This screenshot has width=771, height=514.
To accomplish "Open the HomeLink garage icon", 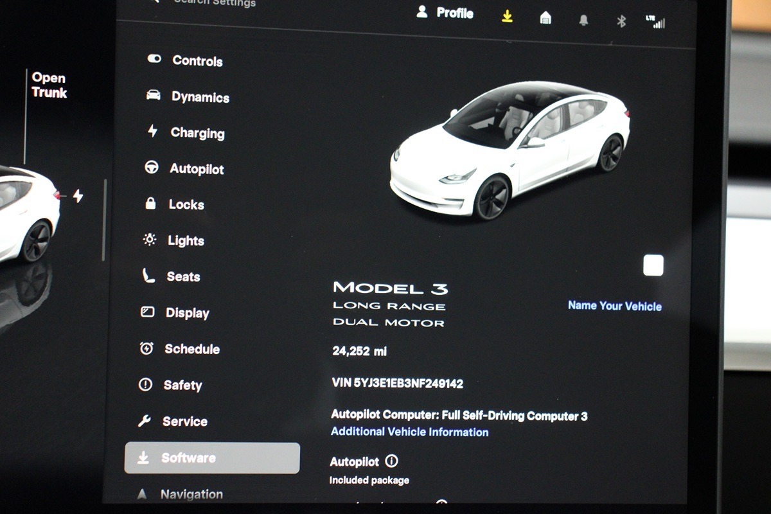I will pyautogui.click(x=545, y=18).
